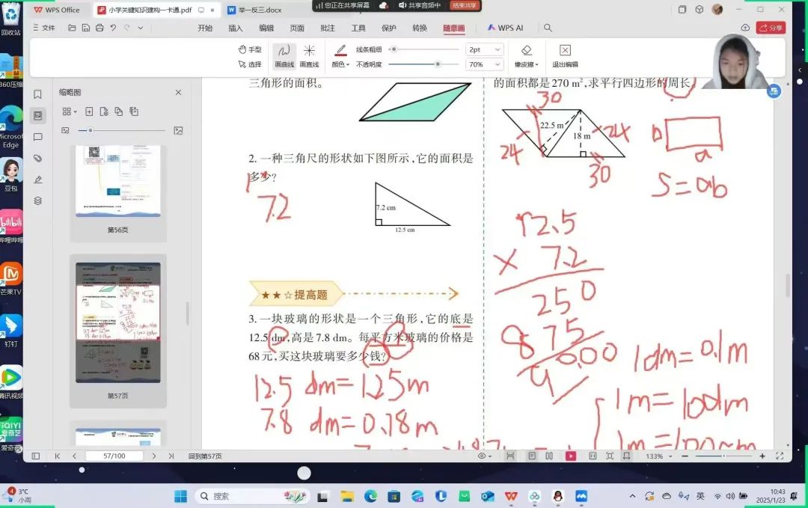Select the 画曲线 freehand curve tool
The width and height of the screenshot is (808, 508).
(x=284, y=55)
